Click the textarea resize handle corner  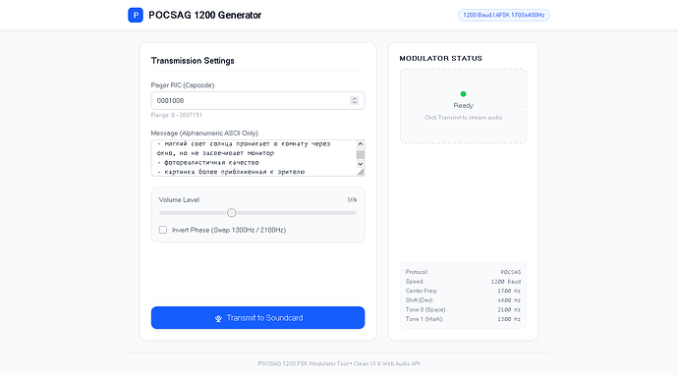tap(361, 172)
